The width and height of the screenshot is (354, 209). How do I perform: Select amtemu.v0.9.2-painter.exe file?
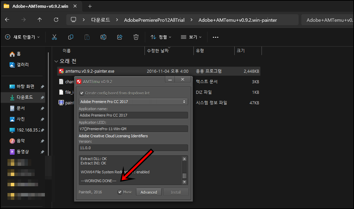(x=159, y=71)
